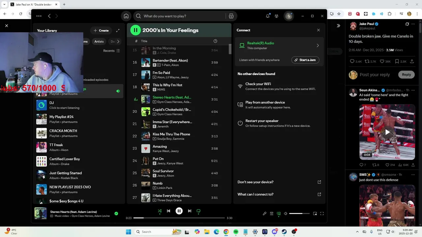Open Friend Activity icon in Spotify top bar

pyautogui.click(x=277, y=16)
